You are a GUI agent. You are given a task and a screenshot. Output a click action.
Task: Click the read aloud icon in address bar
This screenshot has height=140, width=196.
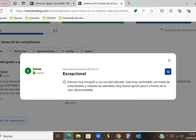coord(143,11)
